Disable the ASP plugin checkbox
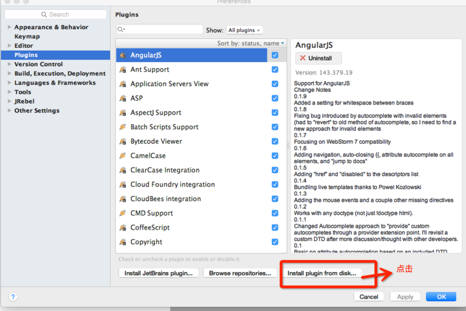This screenshot has height=311, width=466. [275, 98]
